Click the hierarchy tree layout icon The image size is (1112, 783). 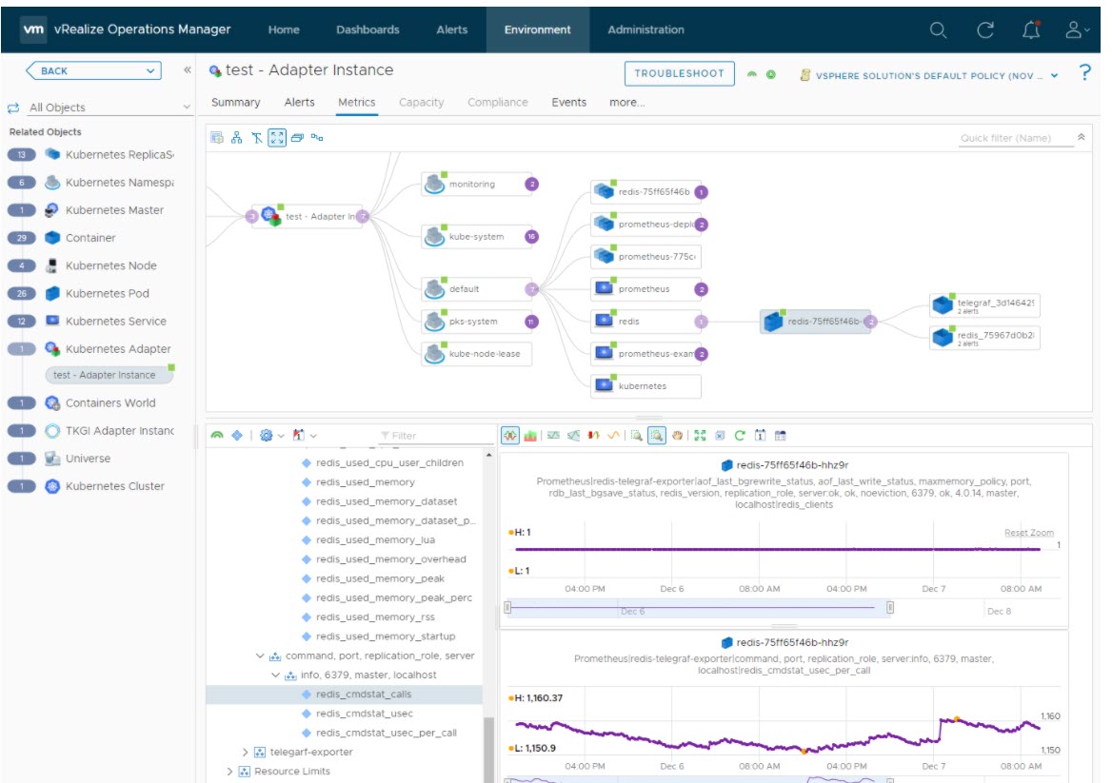236,138
